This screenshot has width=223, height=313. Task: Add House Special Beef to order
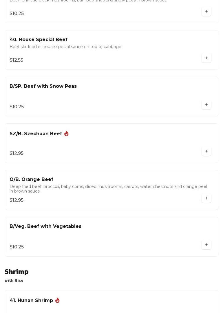click(206, 58)
